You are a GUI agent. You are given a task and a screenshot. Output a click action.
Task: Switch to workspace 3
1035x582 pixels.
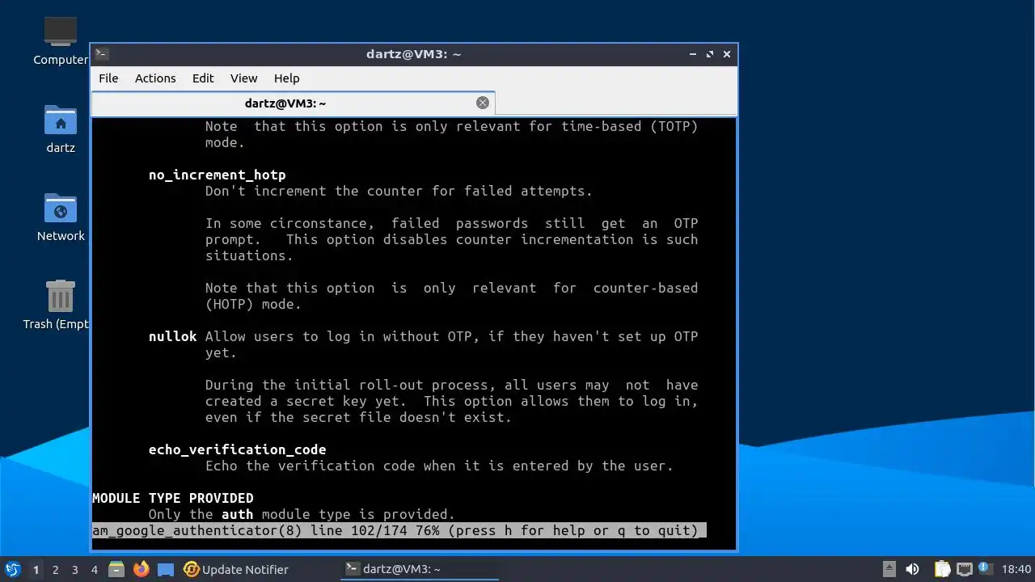[x=74, y=569]
